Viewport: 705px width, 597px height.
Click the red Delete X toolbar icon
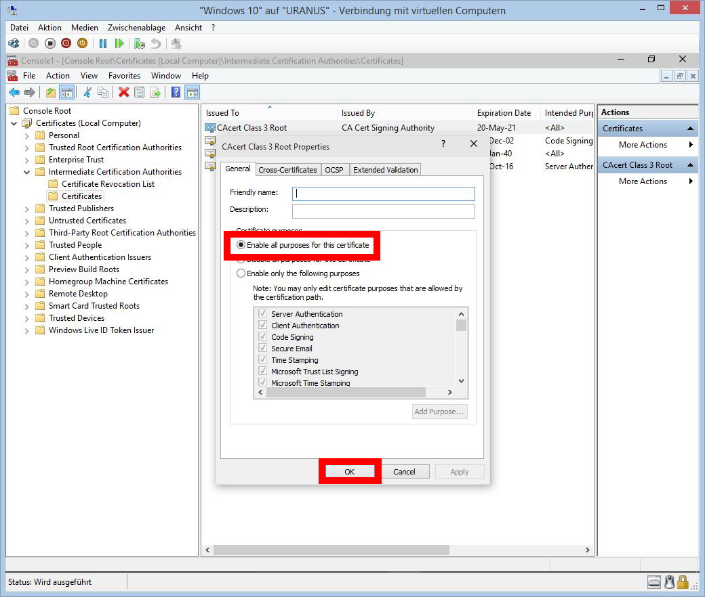123,93
